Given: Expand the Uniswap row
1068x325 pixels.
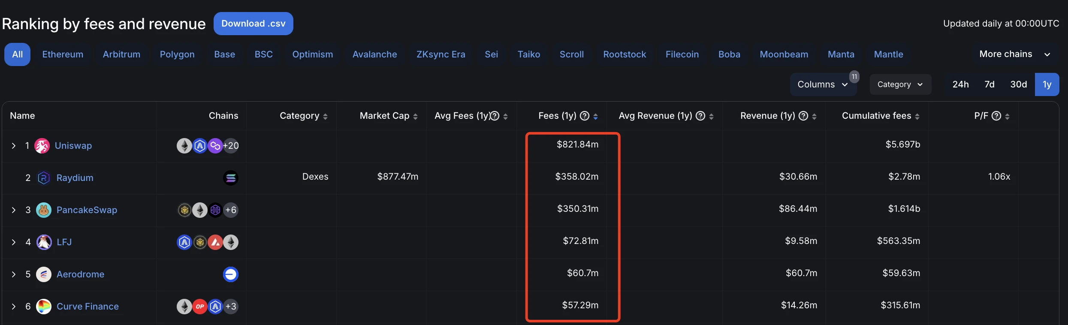Looking at the screenshot, I should click(x=14, y=146).
